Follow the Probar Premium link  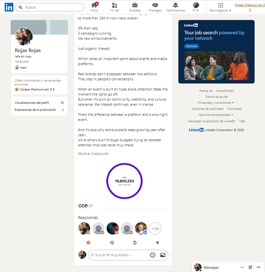click(250, 7)
